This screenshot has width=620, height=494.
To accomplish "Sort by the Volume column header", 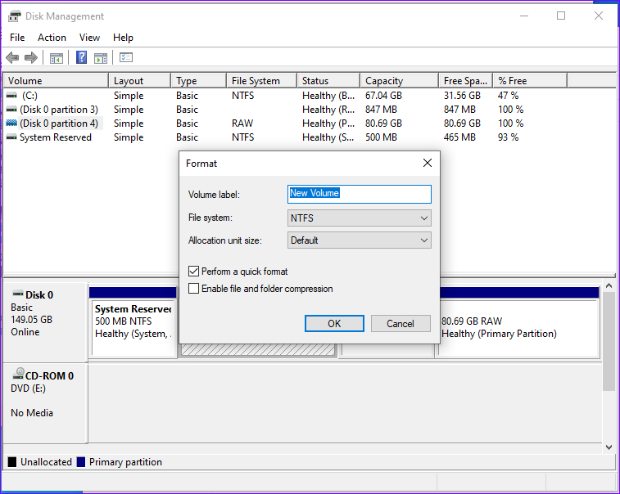I will coord(56,80).
